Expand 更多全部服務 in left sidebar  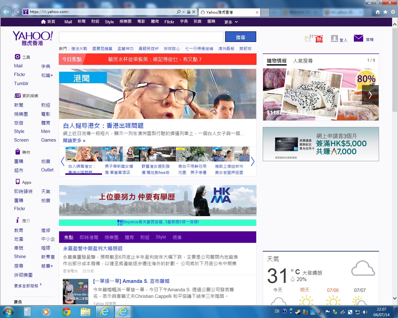click(x=28, y=285)
